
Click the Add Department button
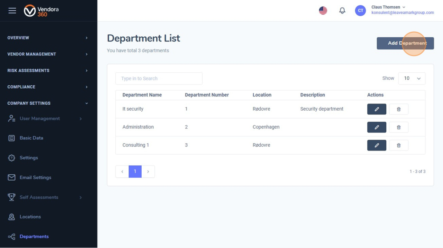(x=405, y=43)
